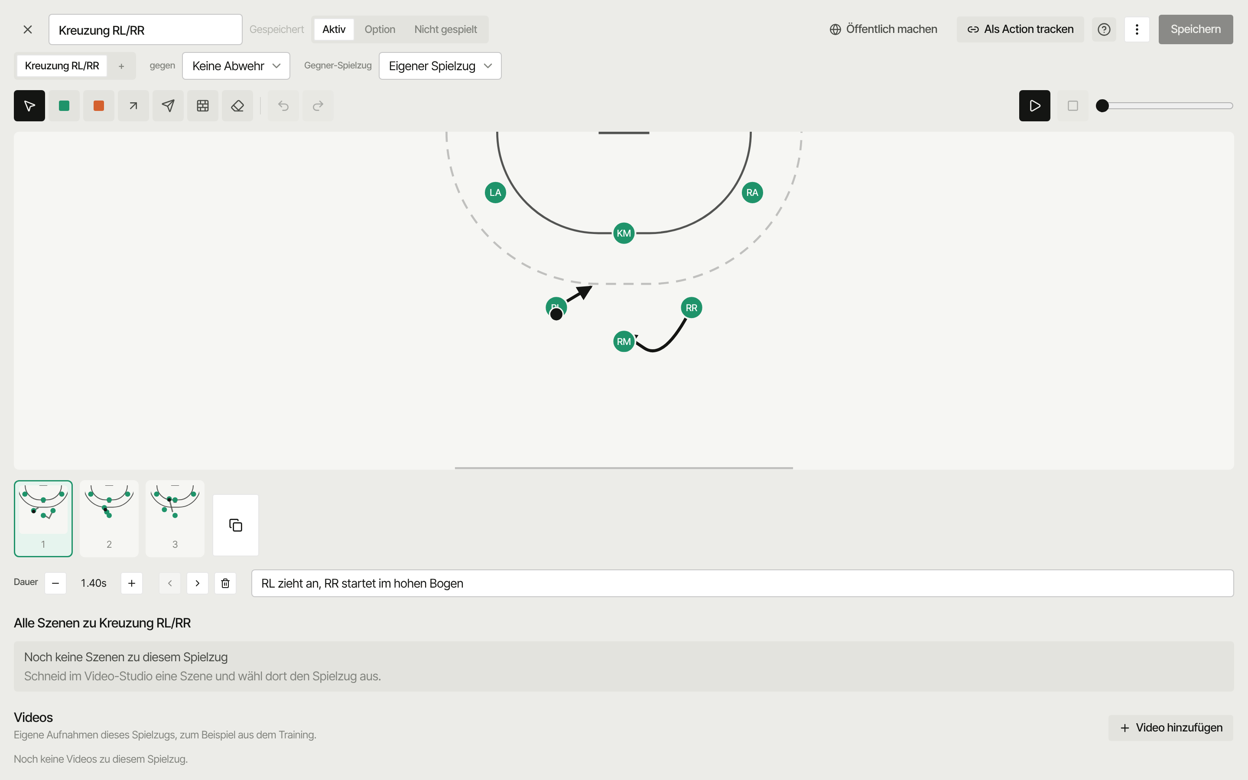Click the globe icon next to Öffentlich machen
This screenshot has height=780, width=1248.
pyautogui.click(x=835, y=29)
